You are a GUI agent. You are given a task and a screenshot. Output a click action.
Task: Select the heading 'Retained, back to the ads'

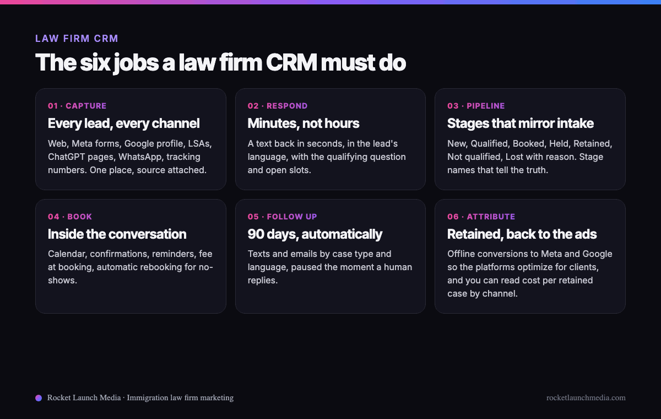(522, 234)
